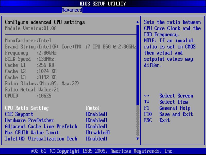Click the help text about FSB Frequency
Image resolution: width=206 pixels, height=155 pixels.
(x=172, y=44)
